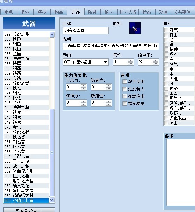The width and height of the screenshot is (195, 212).
Task: Enable the 精神 attribute
Action: [x=166, y=50]
